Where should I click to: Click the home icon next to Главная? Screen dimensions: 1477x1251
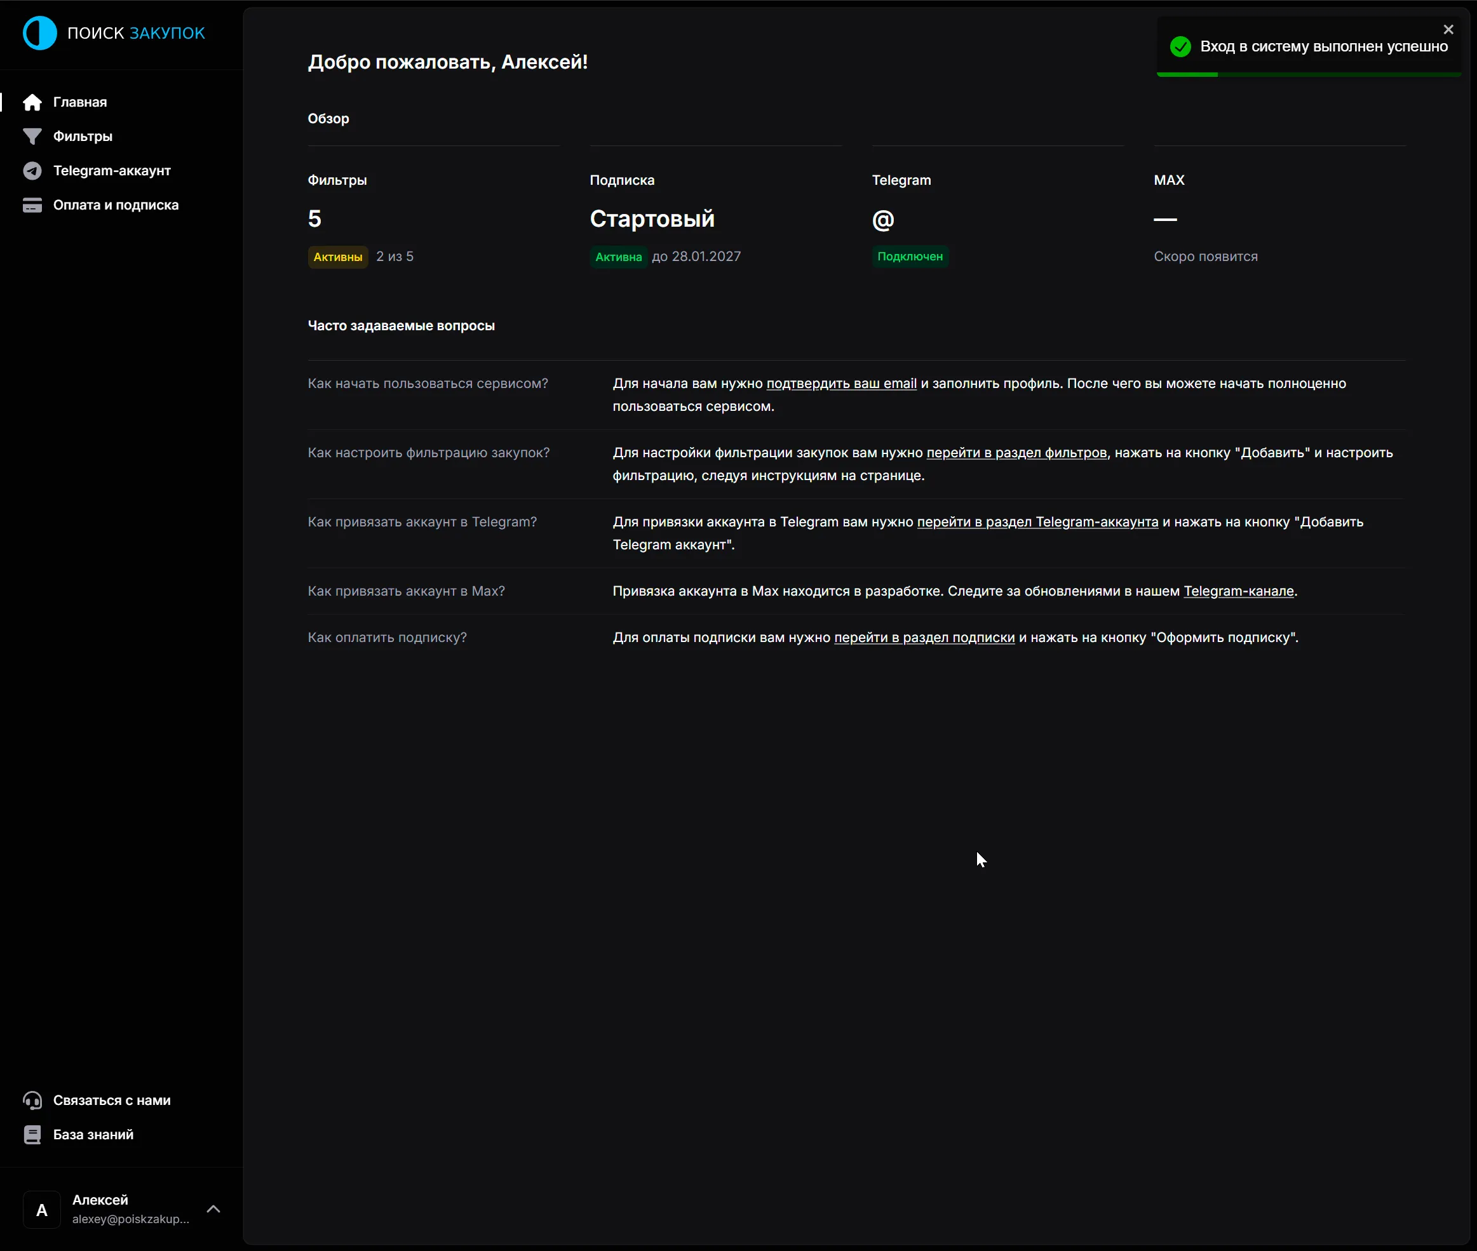pyautogui.click(x=32, y=102)
